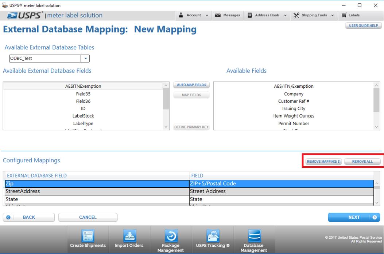Open the Create Shipments icon
384x254 pixels.
[88, 236]
